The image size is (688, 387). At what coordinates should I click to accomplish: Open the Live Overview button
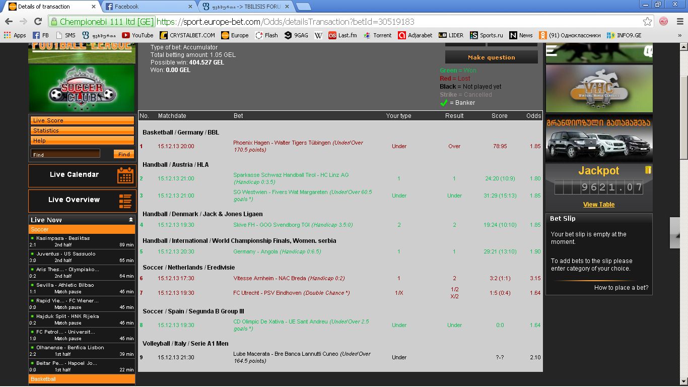(82, 201)
